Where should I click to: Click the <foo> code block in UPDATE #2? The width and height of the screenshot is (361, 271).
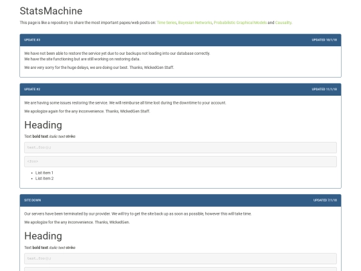coord(180,161)
